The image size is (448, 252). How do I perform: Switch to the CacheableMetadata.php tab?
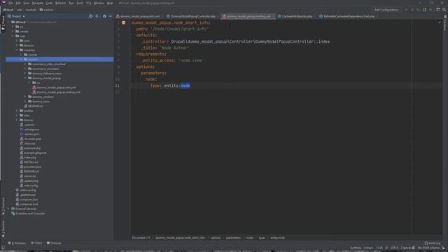(x=297, y=16)
